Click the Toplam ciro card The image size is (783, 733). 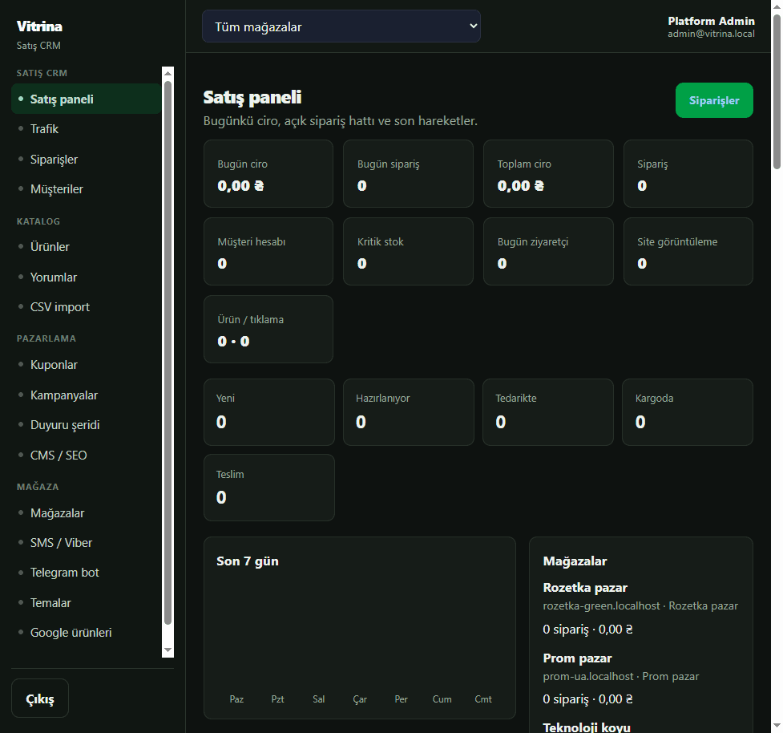click(548, 174)
